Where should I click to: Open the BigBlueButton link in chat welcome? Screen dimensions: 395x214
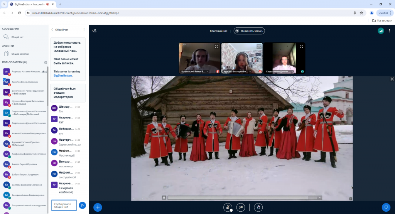(x=63, y=76)
